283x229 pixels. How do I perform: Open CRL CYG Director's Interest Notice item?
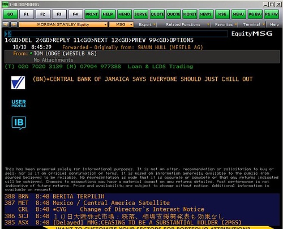click(x=142, y=209)
